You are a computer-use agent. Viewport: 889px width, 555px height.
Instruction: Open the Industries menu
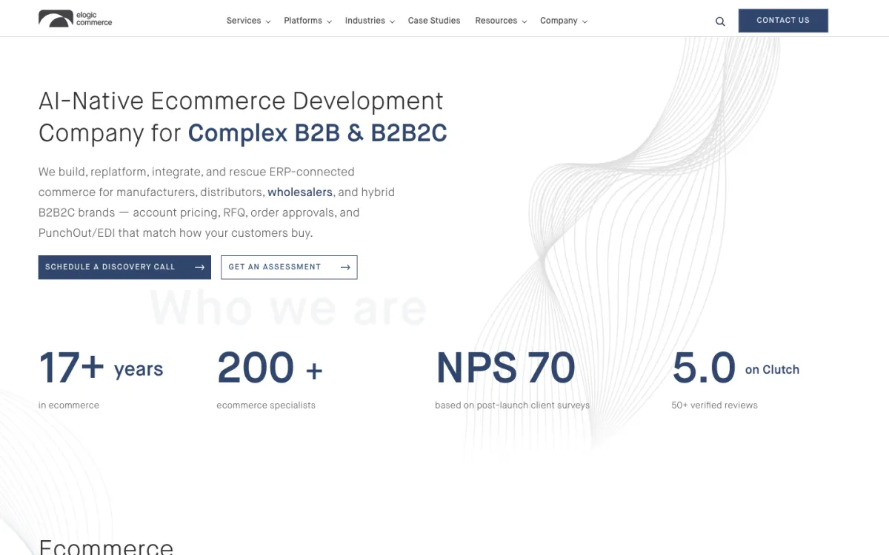point(365,21)
